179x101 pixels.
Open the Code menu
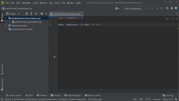(35, 3)
